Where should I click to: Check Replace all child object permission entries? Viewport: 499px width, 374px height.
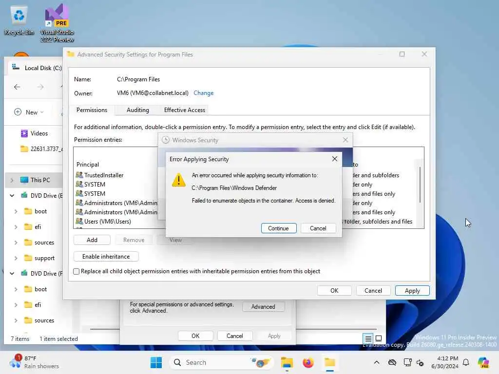[x=77, y=271]
